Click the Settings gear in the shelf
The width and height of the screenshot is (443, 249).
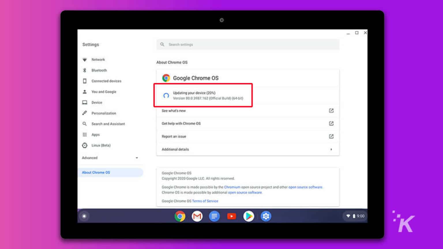(x=266, y=216)
